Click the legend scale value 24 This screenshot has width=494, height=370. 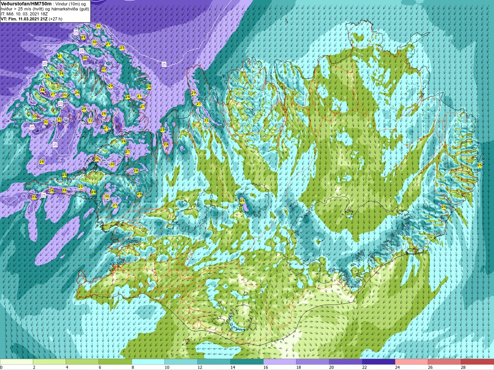(x=398, y=367)
